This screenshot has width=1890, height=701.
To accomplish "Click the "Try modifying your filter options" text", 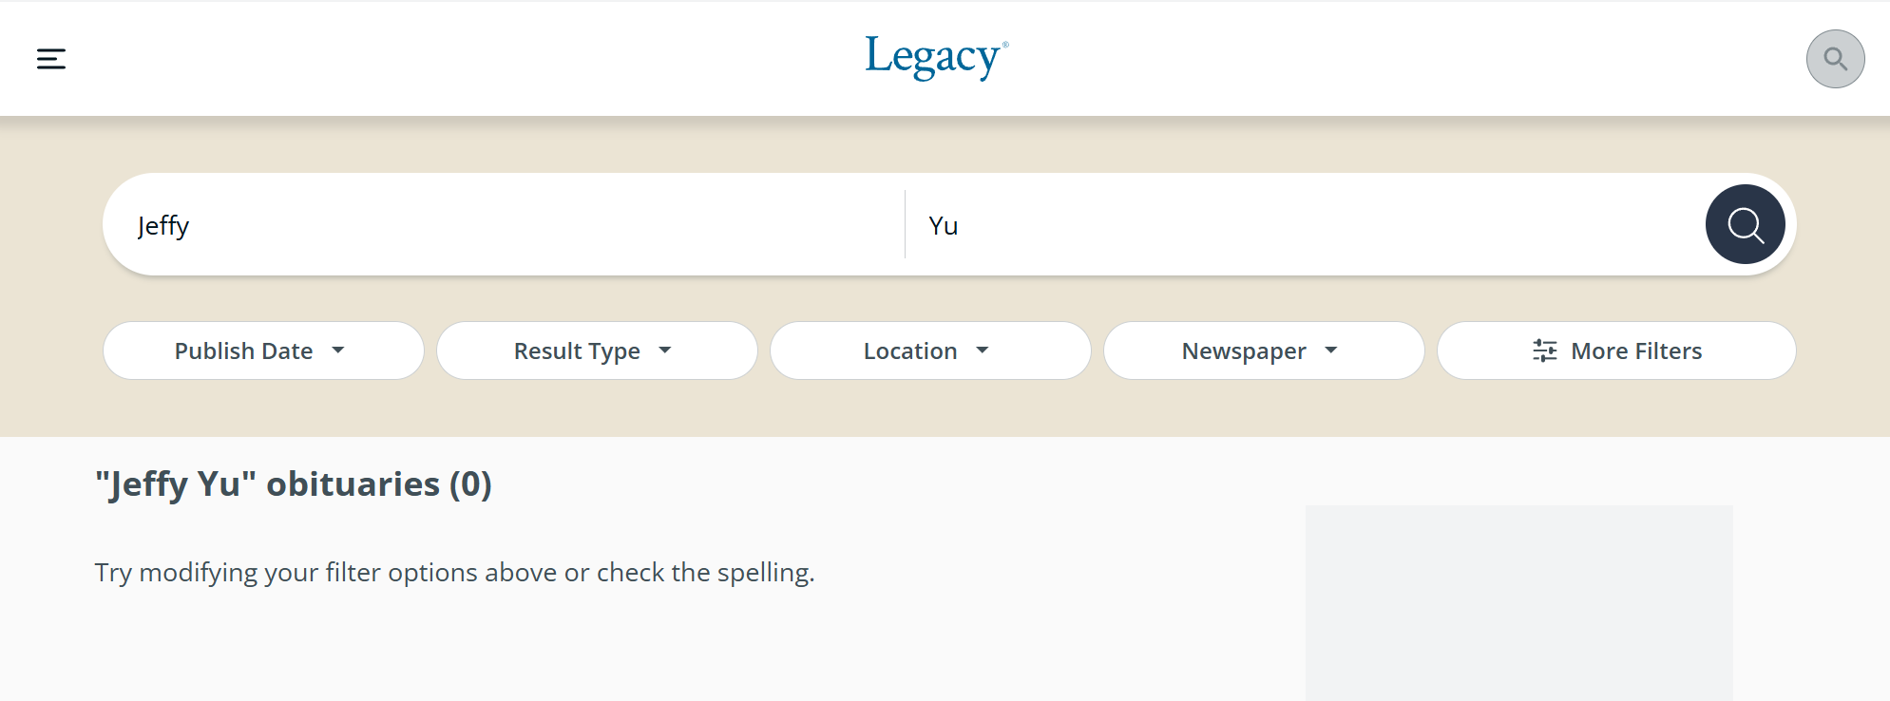I will (x=454, y=573).
